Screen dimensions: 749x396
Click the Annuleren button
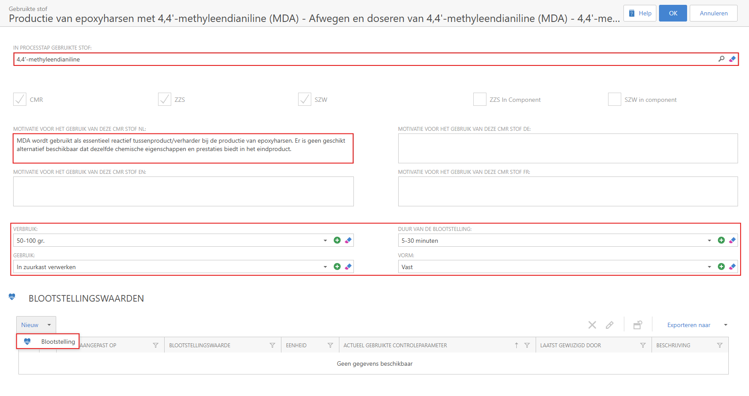pyautogui.click(x=713, y=13)
